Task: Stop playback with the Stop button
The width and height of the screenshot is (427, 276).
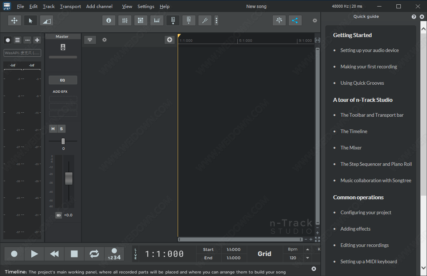Action: pos(74,254)
